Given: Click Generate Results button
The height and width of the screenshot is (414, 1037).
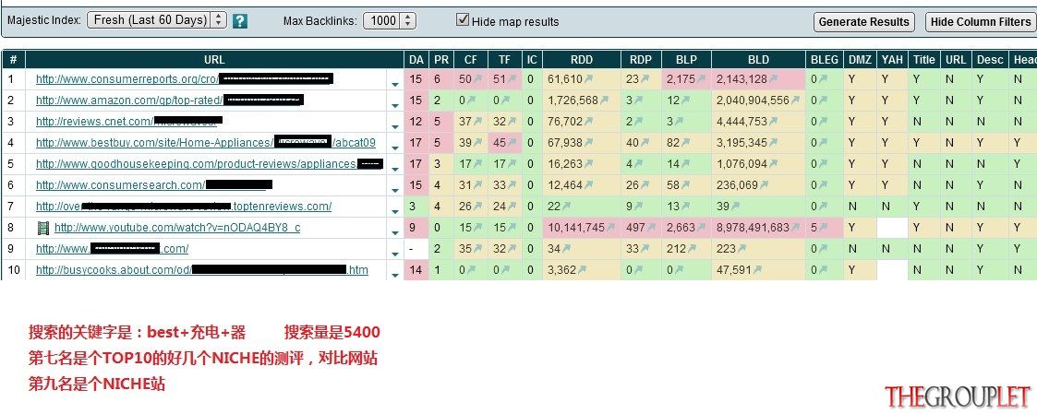Looking at the screenshot, I should (863, 22).
